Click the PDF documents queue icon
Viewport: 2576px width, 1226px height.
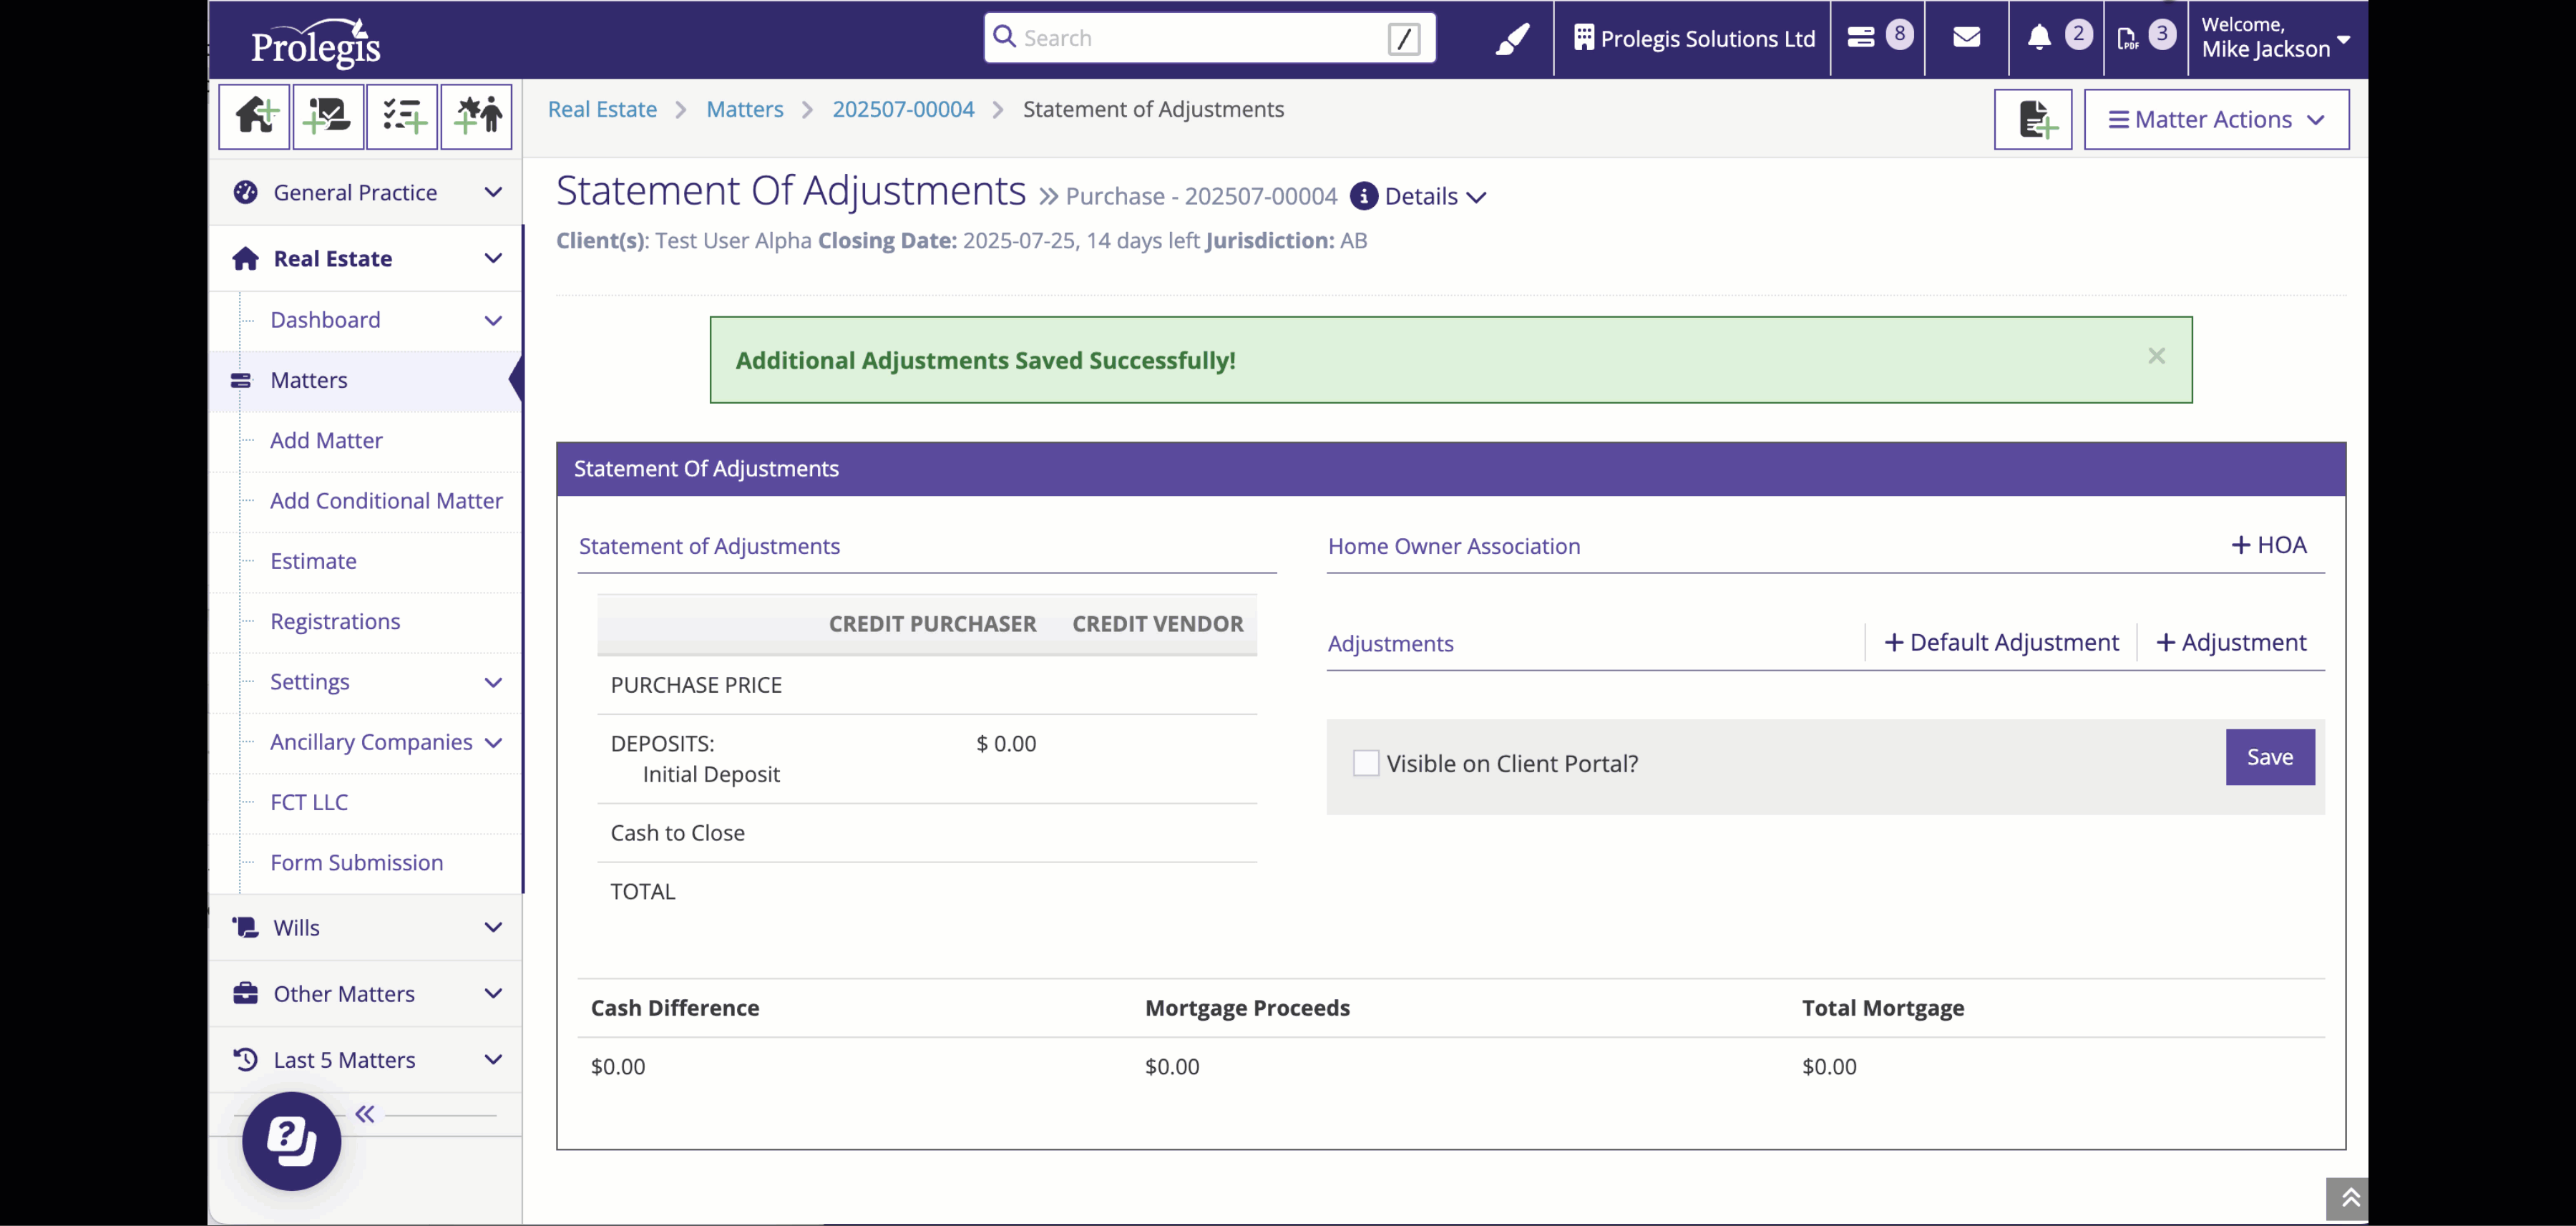[x=2128, y=38]
